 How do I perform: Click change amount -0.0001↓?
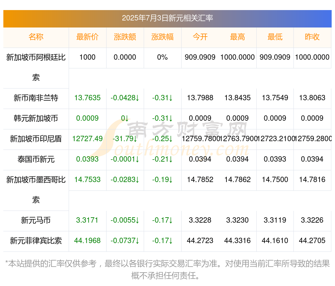coord(125,159)
